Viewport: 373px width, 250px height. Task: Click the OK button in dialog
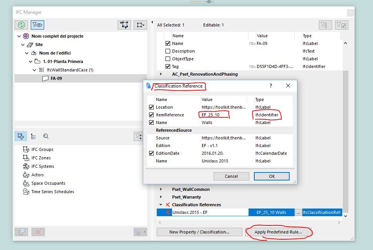tap(272, 176)
